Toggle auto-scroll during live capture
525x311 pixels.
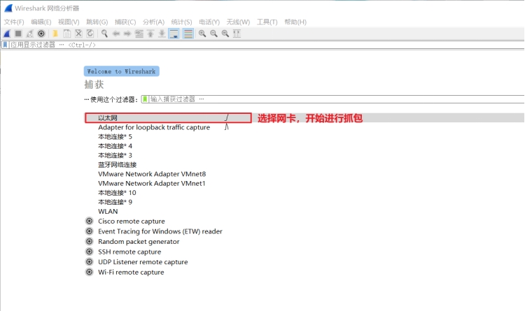(x=174, y=34)
